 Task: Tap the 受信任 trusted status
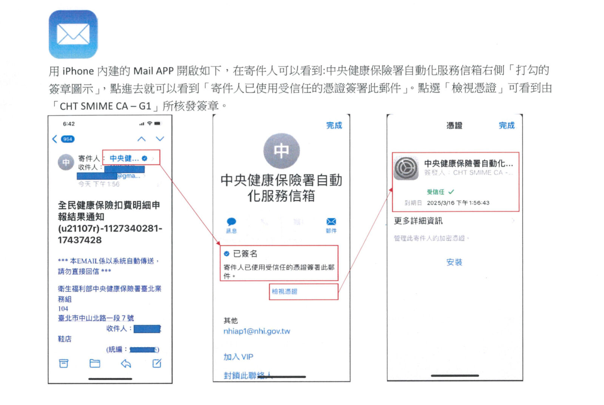441,192
